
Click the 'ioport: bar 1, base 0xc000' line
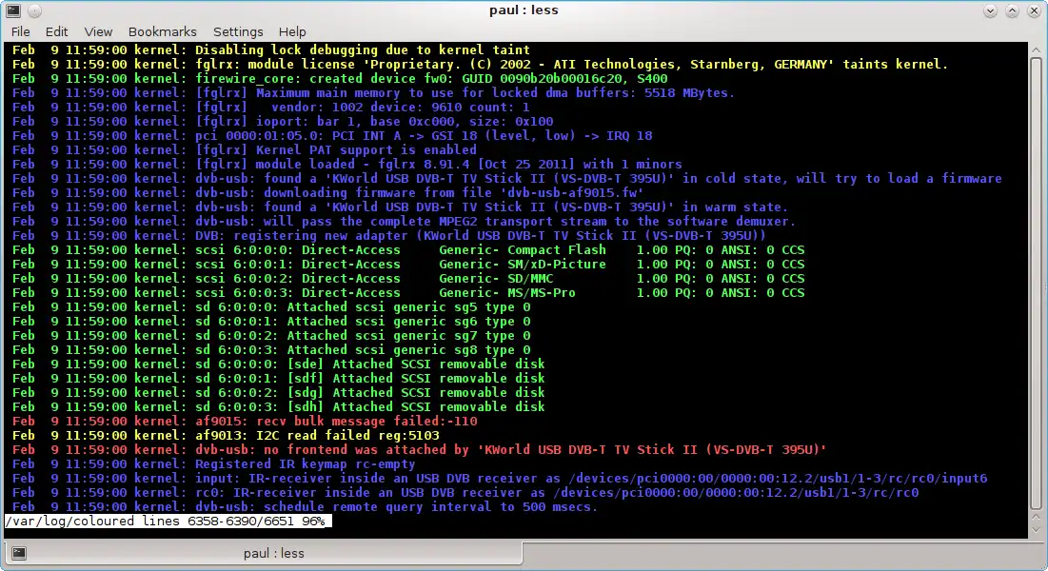coord(283,121)
